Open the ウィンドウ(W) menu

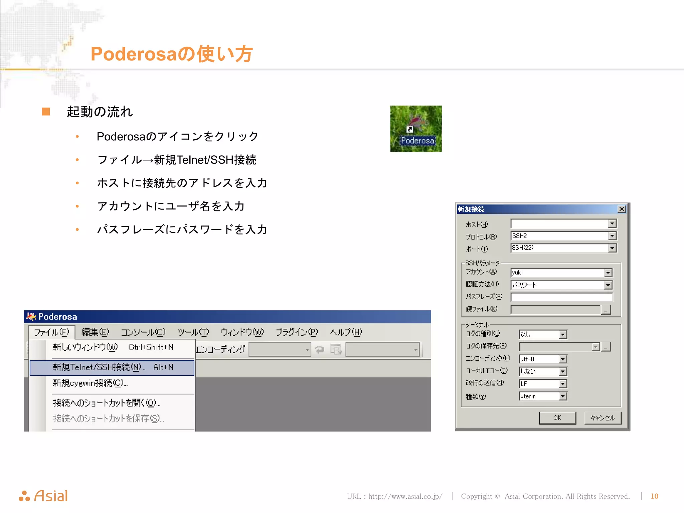point(242,332)
